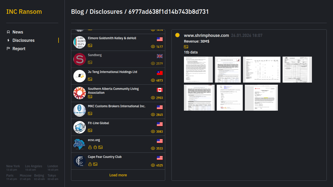The image size is (333, 187).
Task: Open the Elmore Goldsmith Kelley & deHoll entry
Action: [x=112, y=38]
